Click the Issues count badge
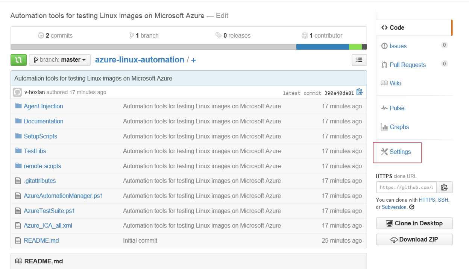The image size is (469, 269). click(x=444, y=45)
